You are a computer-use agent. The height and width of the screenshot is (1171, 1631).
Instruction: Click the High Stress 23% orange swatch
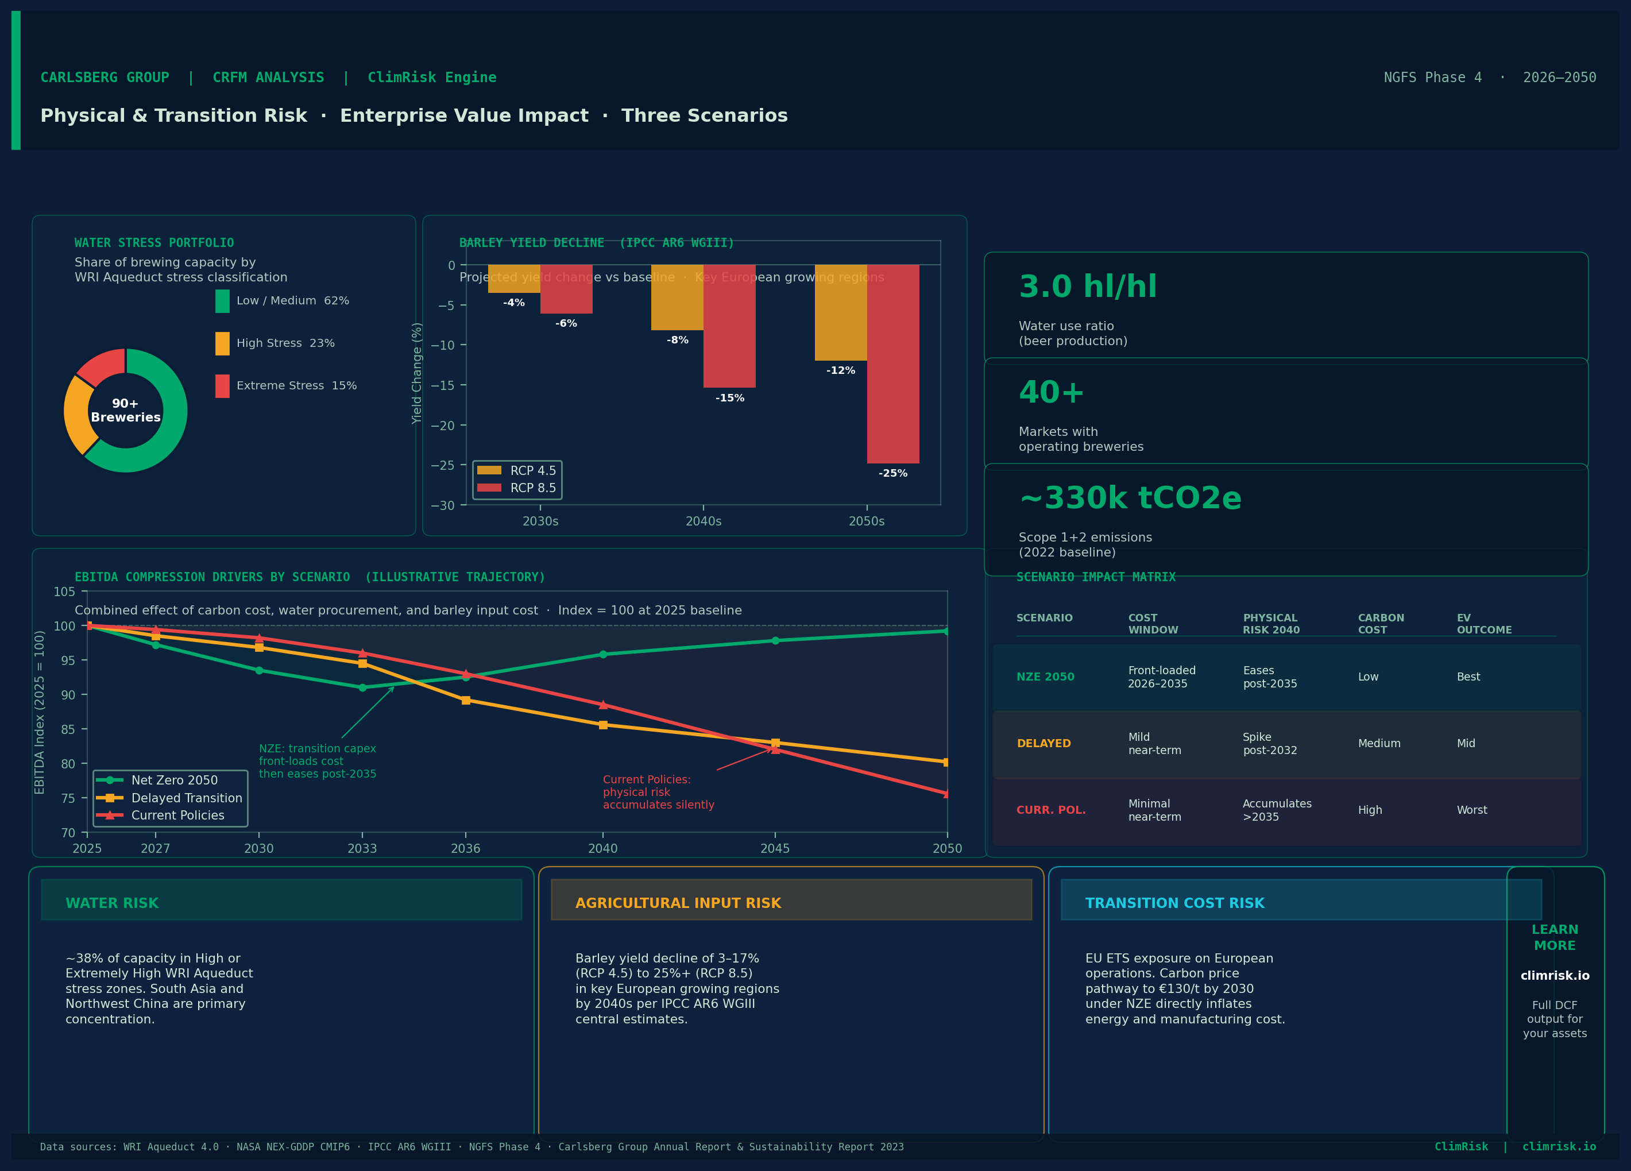coord(222,343)
